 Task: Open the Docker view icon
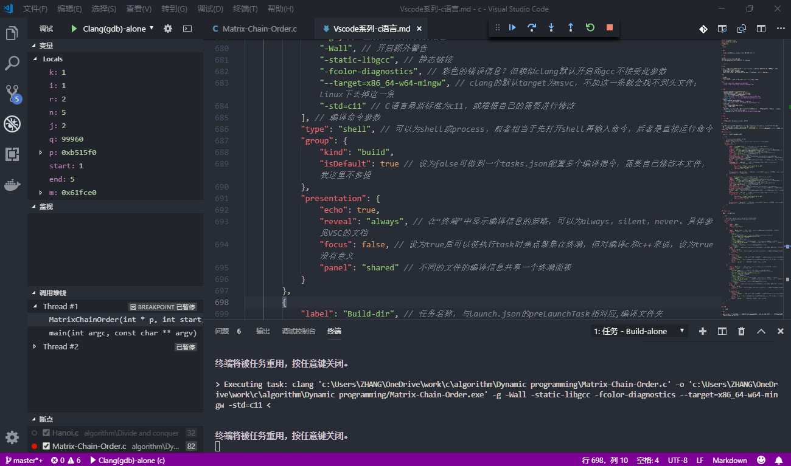[x=12, y=185]
